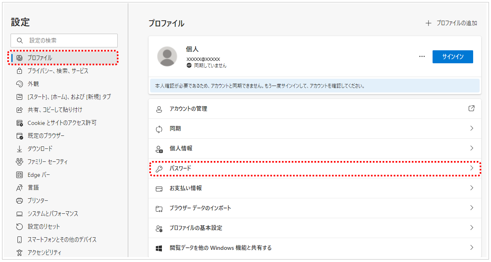Viewport: 491px width, 262px height.
Task: Click the lock icon for プライバシー、検索、サービス
Action: [x=19, y=71]
